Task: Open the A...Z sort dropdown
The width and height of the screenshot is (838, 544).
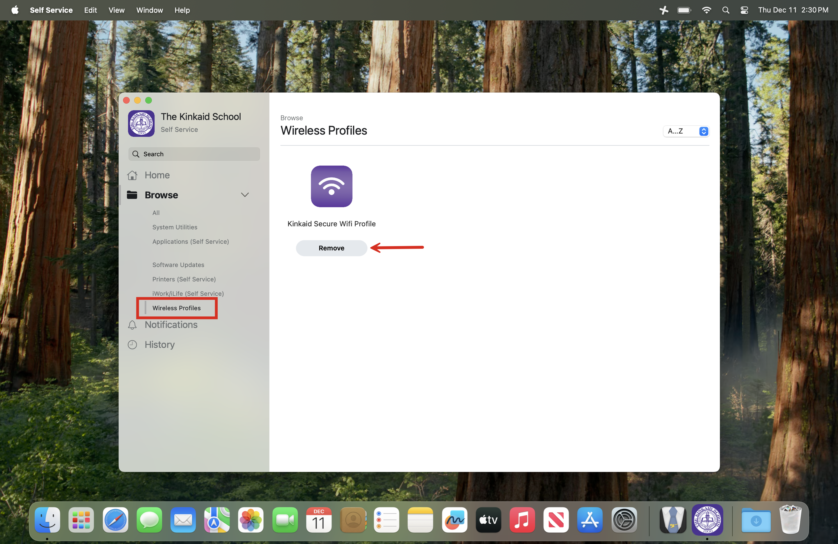Action: (686, 131)
